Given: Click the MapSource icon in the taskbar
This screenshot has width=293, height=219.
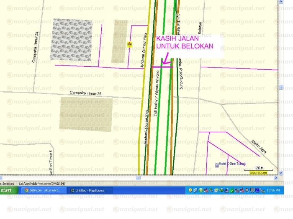Looking at the screenshot, I should pos(72,190).
